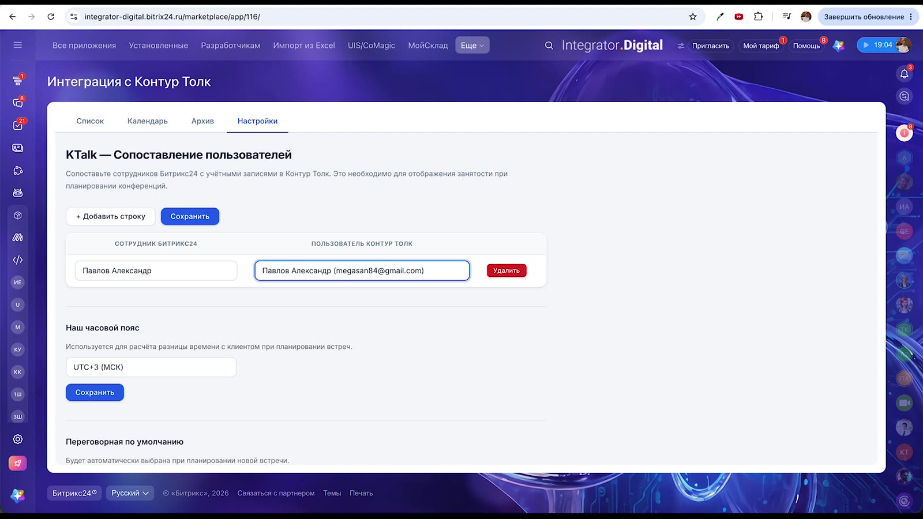Open Импорт из Excel menu item

[304, 46]
